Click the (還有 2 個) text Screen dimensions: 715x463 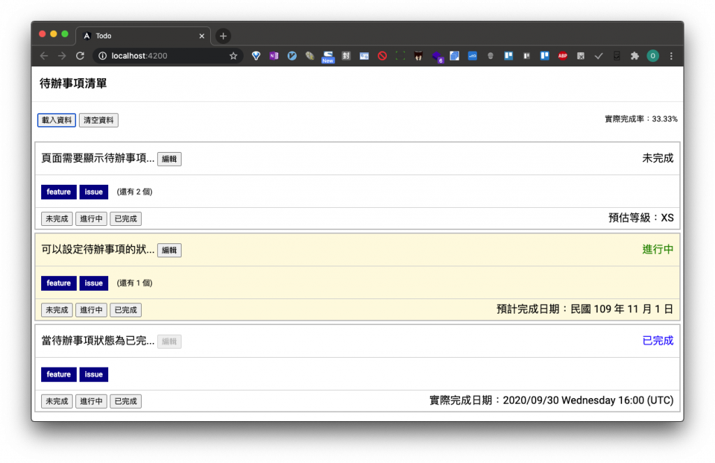point(135,192)
